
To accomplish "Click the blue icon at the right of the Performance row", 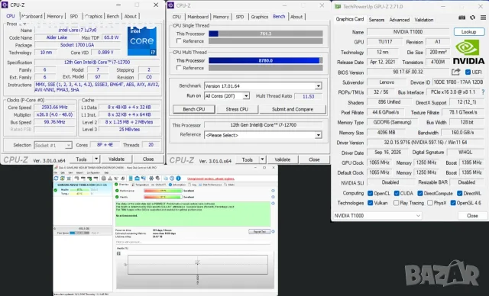I will pos(273,191).
